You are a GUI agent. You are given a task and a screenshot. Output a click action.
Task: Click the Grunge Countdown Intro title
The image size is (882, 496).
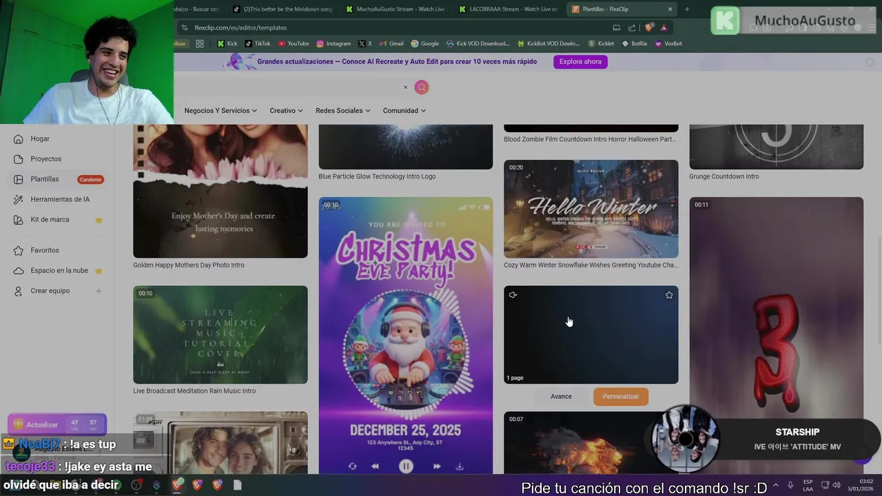[x=724, y=176]
